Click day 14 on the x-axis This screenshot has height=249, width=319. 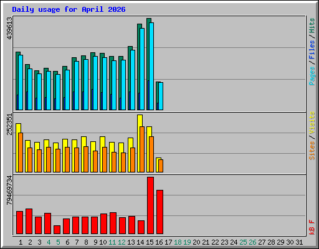140,242
